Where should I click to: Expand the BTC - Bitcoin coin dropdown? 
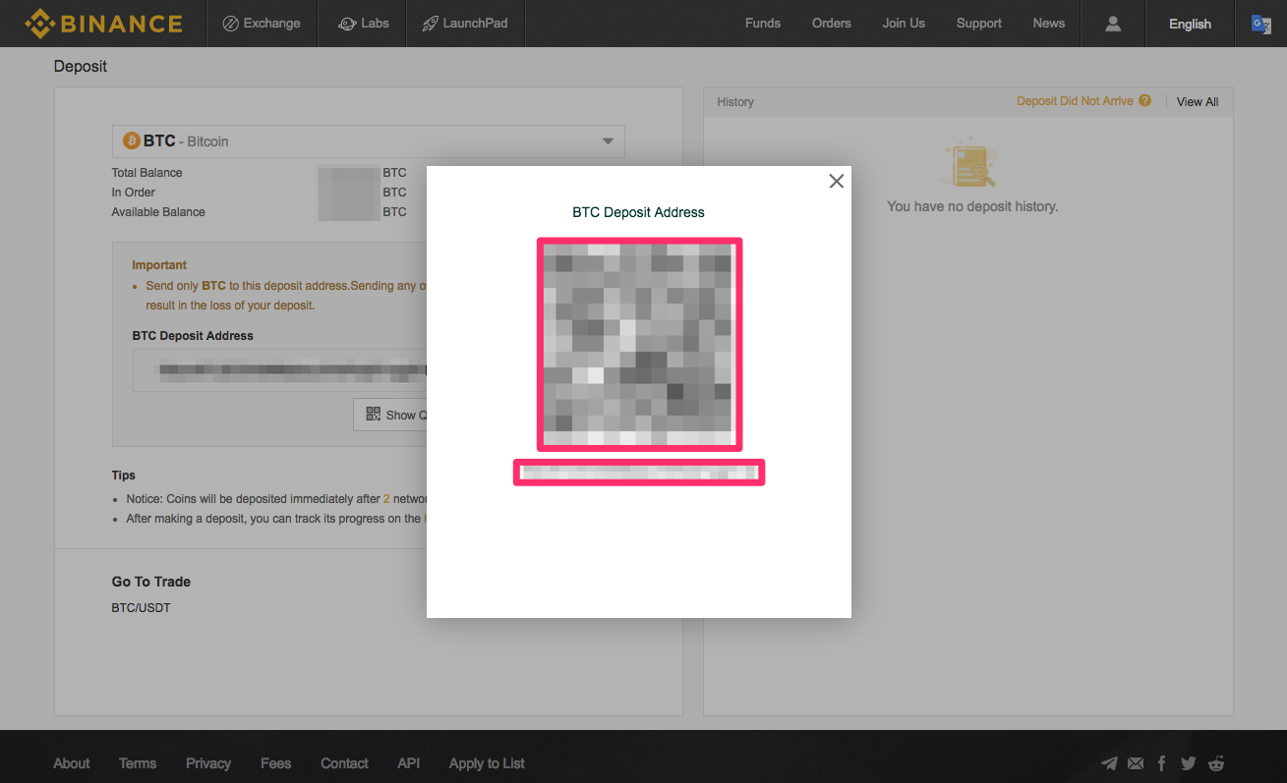tap(368, 141)
